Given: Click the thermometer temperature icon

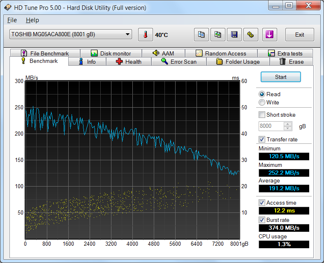Looking at the screenshot, I should [145, 35].
